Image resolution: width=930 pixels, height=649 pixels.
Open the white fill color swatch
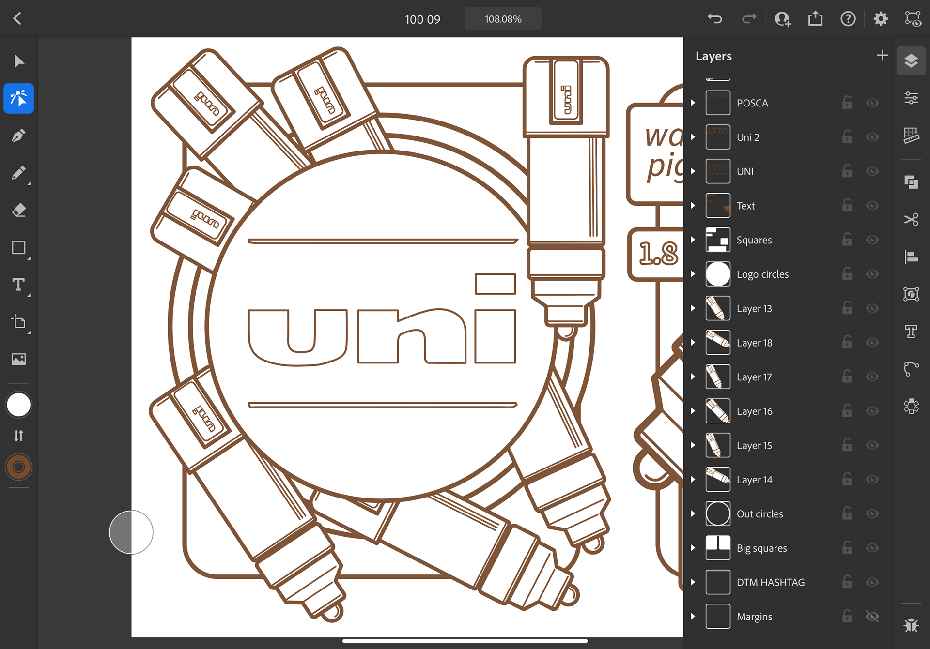pyautogui.click(x=19, y=405)
